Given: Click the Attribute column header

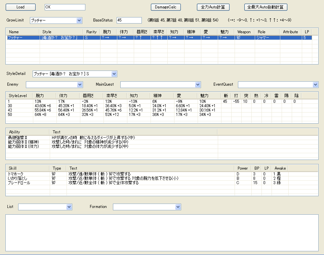Looking at the screenshot, I should point(290,32).
